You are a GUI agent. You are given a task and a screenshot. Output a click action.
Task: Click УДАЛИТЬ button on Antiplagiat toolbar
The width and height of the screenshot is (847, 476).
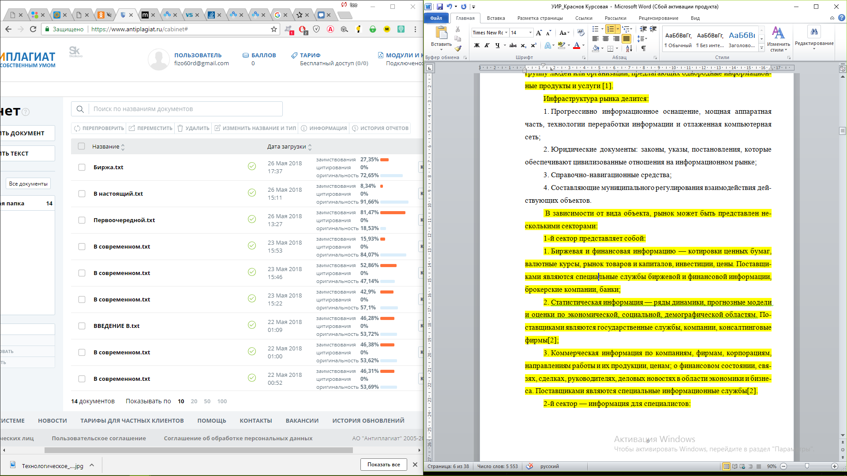point(193,128)
